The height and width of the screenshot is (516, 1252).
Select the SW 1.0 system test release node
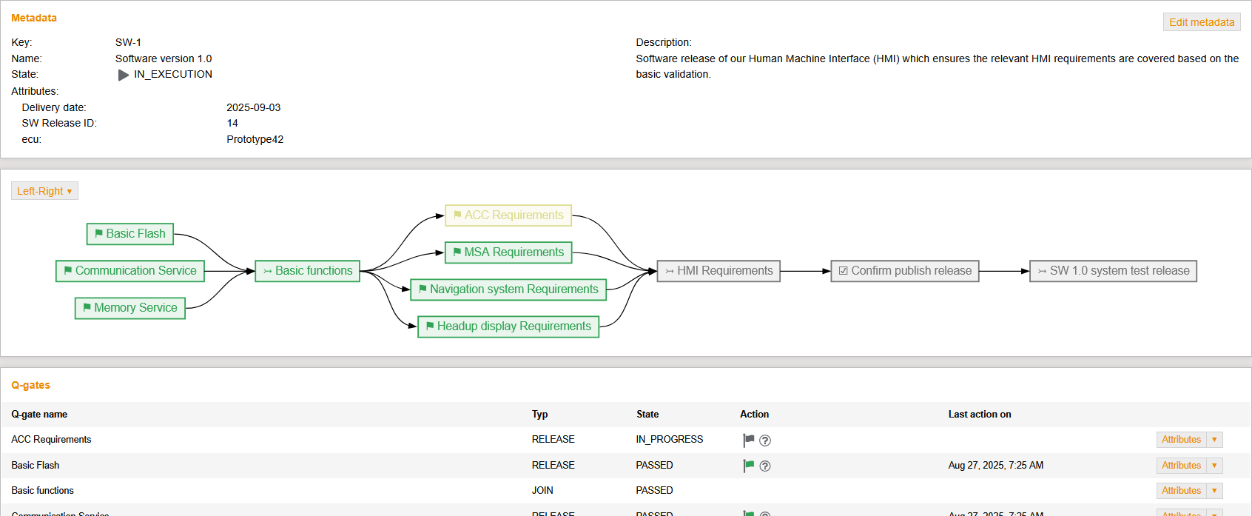pos(1112,271)
